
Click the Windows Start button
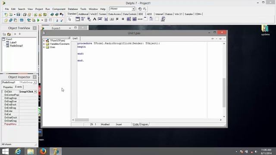point(5,151)
